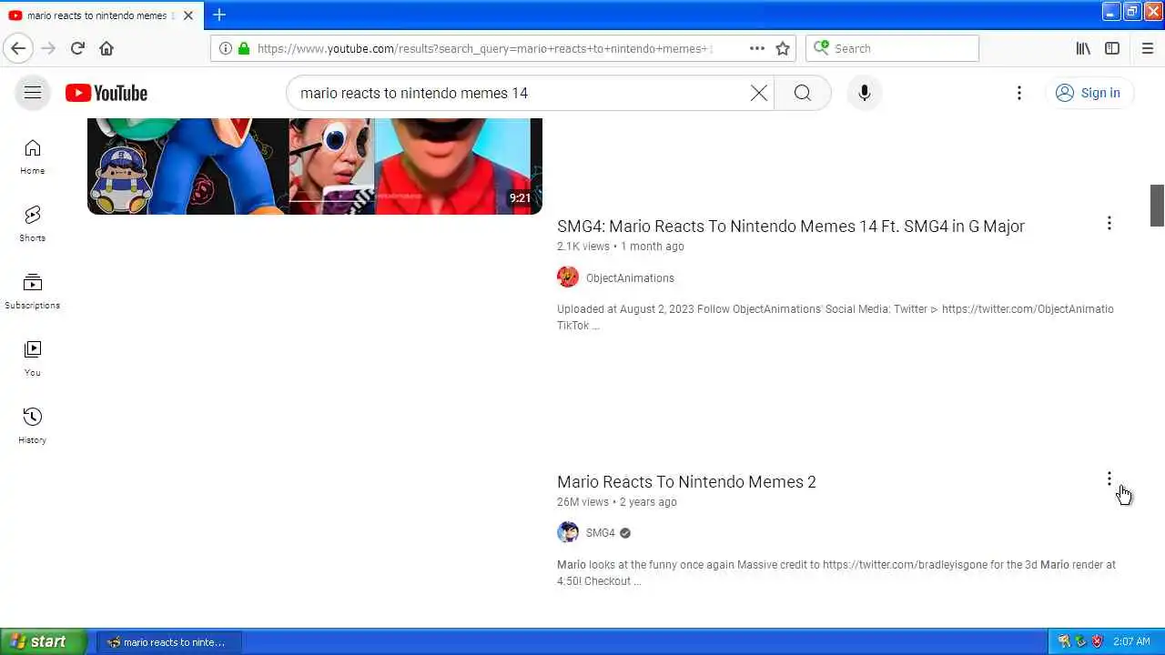Select the mario reacts to nintendo memes tab
Image resolution: width=1165 pixels, height=655 pixels.
pyautogui.click(x=102, y=15)
